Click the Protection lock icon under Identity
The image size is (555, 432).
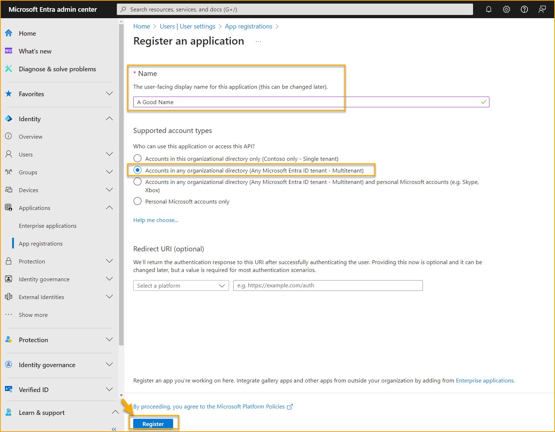pyautogui.click(x=9, y=261)
